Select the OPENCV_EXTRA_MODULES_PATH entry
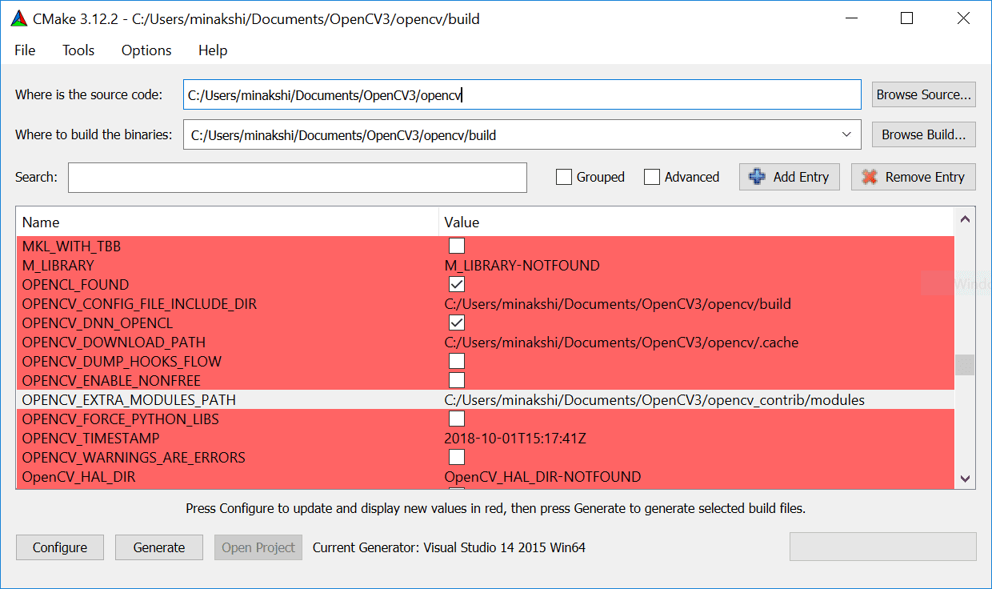The image size is (992, 589). 129,399
